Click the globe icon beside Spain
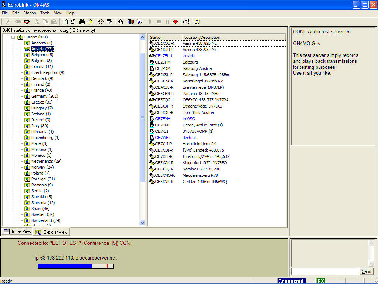Viewport: 378px width, 284px height. pyautogui.click(x=27, y=209)
